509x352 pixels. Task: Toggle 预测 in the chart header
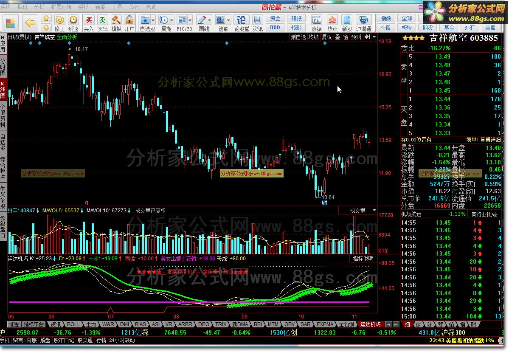pos(356,37)
